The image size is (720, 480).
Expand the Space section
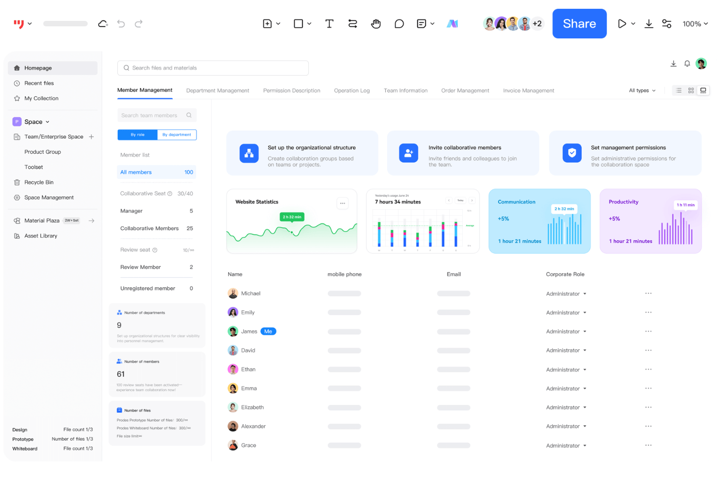tap(48, 122)
